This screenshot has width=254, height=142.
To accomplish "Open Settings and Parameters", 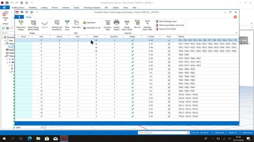I will [57, 25].
